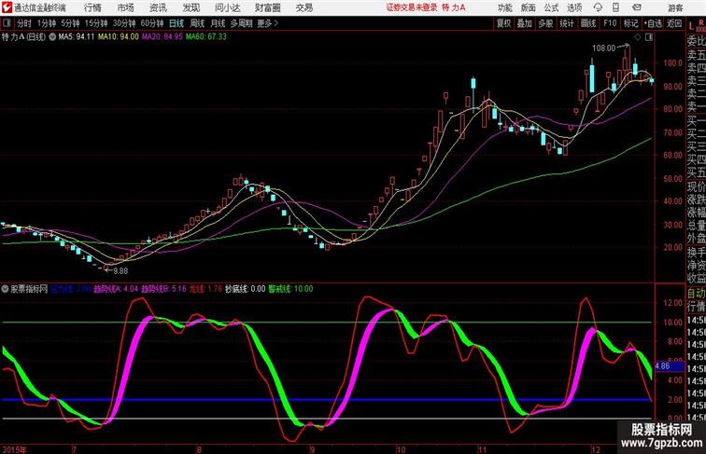Image resolution: width=706 pixels, height=454 pixels.
Task: Click the 返回 back button
Action: tap(674, 23)
